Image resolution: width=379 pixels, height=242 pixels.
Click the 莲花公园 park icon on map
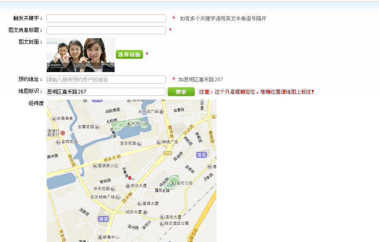[x=173, y=183]
